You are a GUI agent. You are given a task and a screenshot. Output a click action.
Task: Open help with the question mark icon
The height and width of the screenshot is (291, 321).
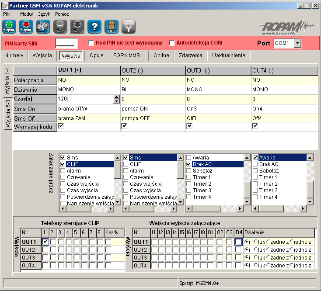coord(94,27)
